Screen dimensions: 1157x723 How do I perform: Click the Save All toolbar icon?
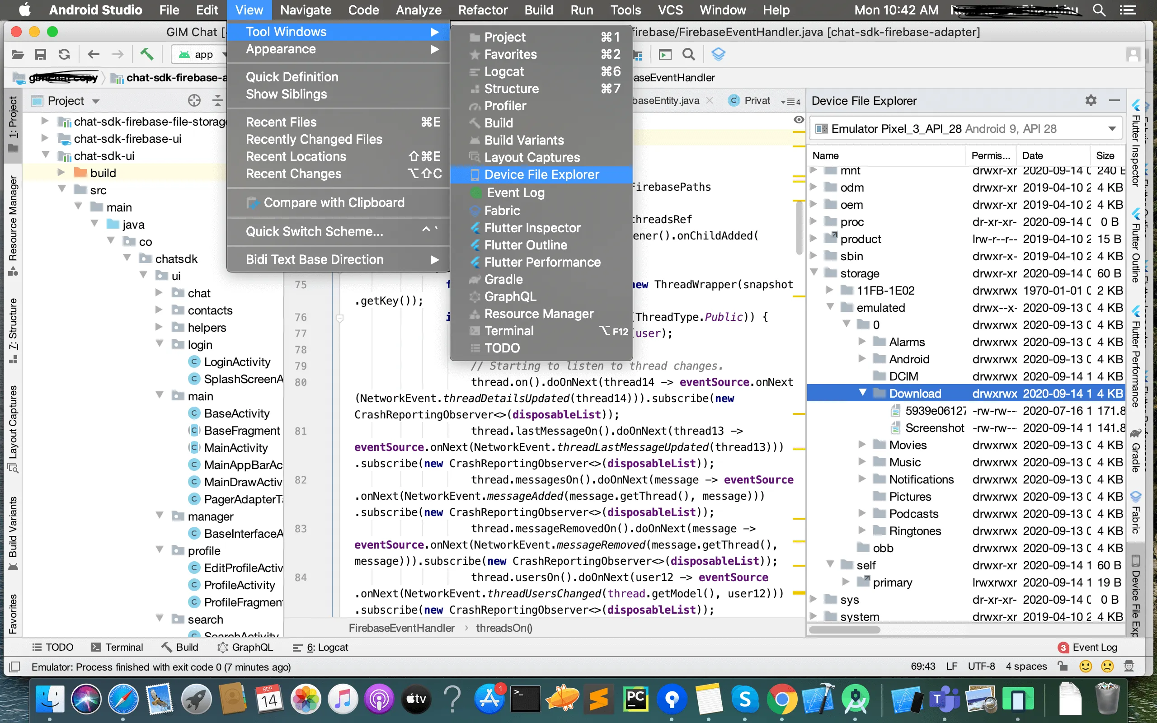[41, 55]
